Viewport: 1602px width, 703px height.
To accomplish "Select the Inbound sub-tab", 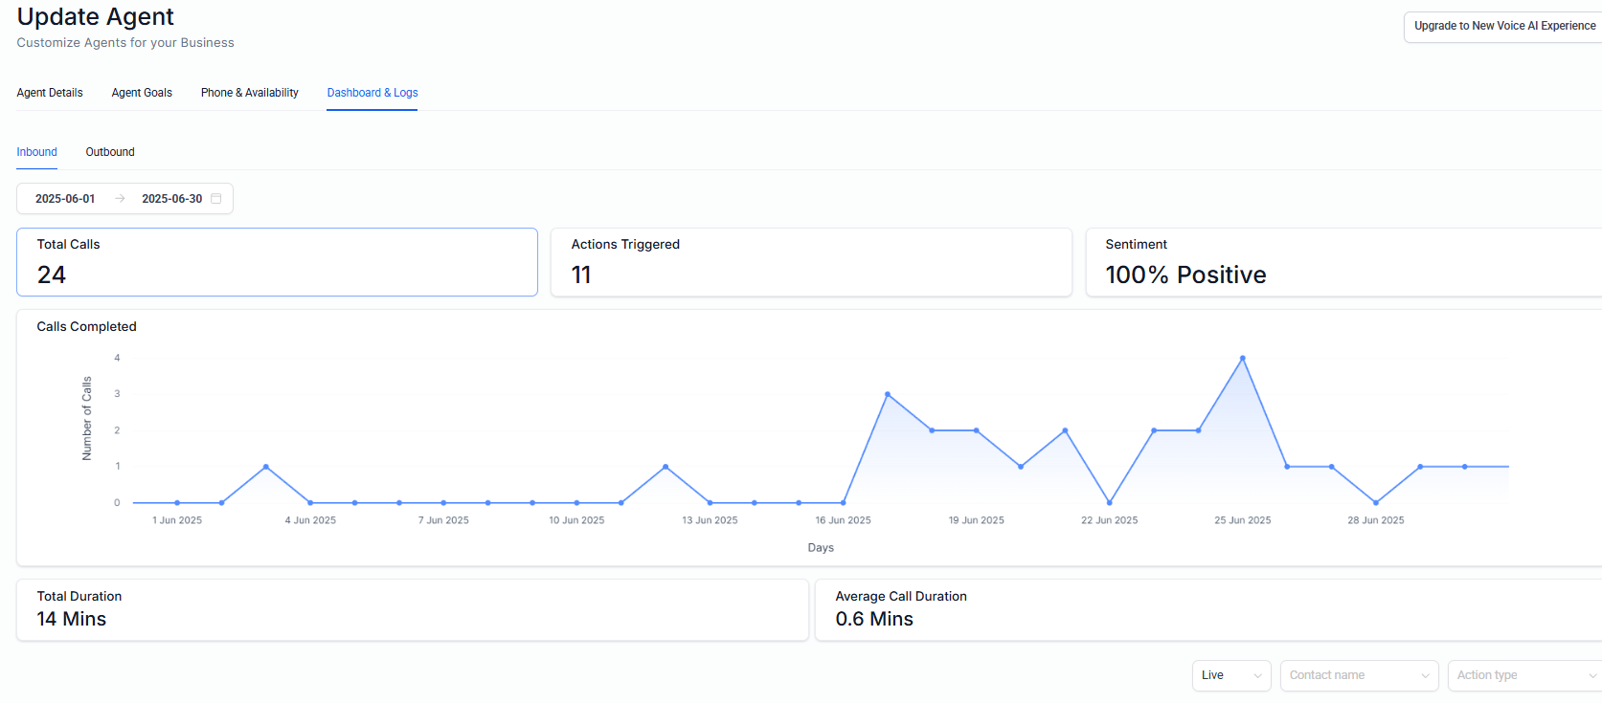I will pos(36,152).
